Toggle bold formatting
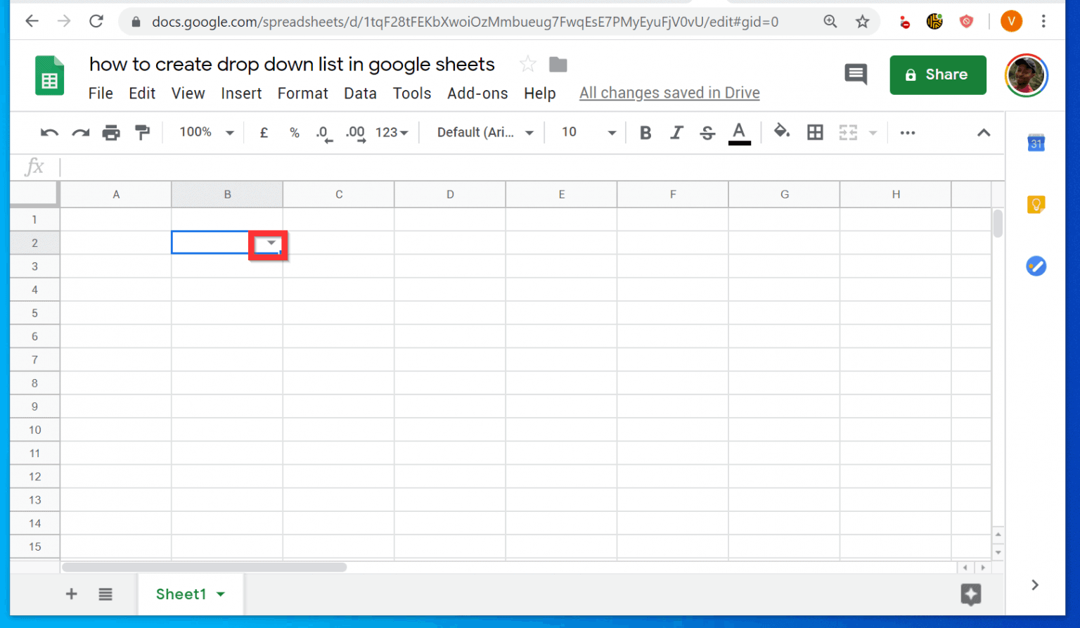 pos(645,132)
